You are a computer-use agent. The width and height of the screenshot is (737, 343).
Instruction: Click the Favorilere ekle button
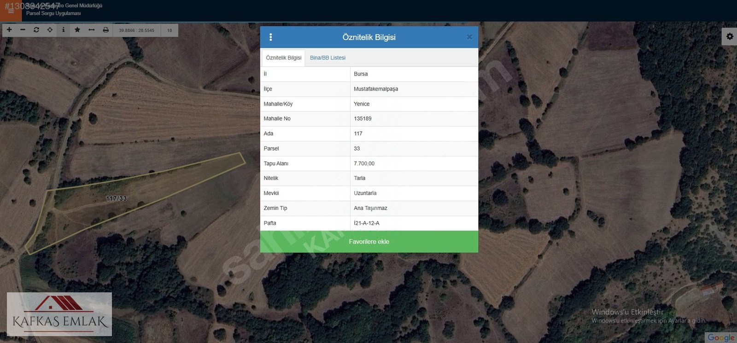tap(369, 242)
